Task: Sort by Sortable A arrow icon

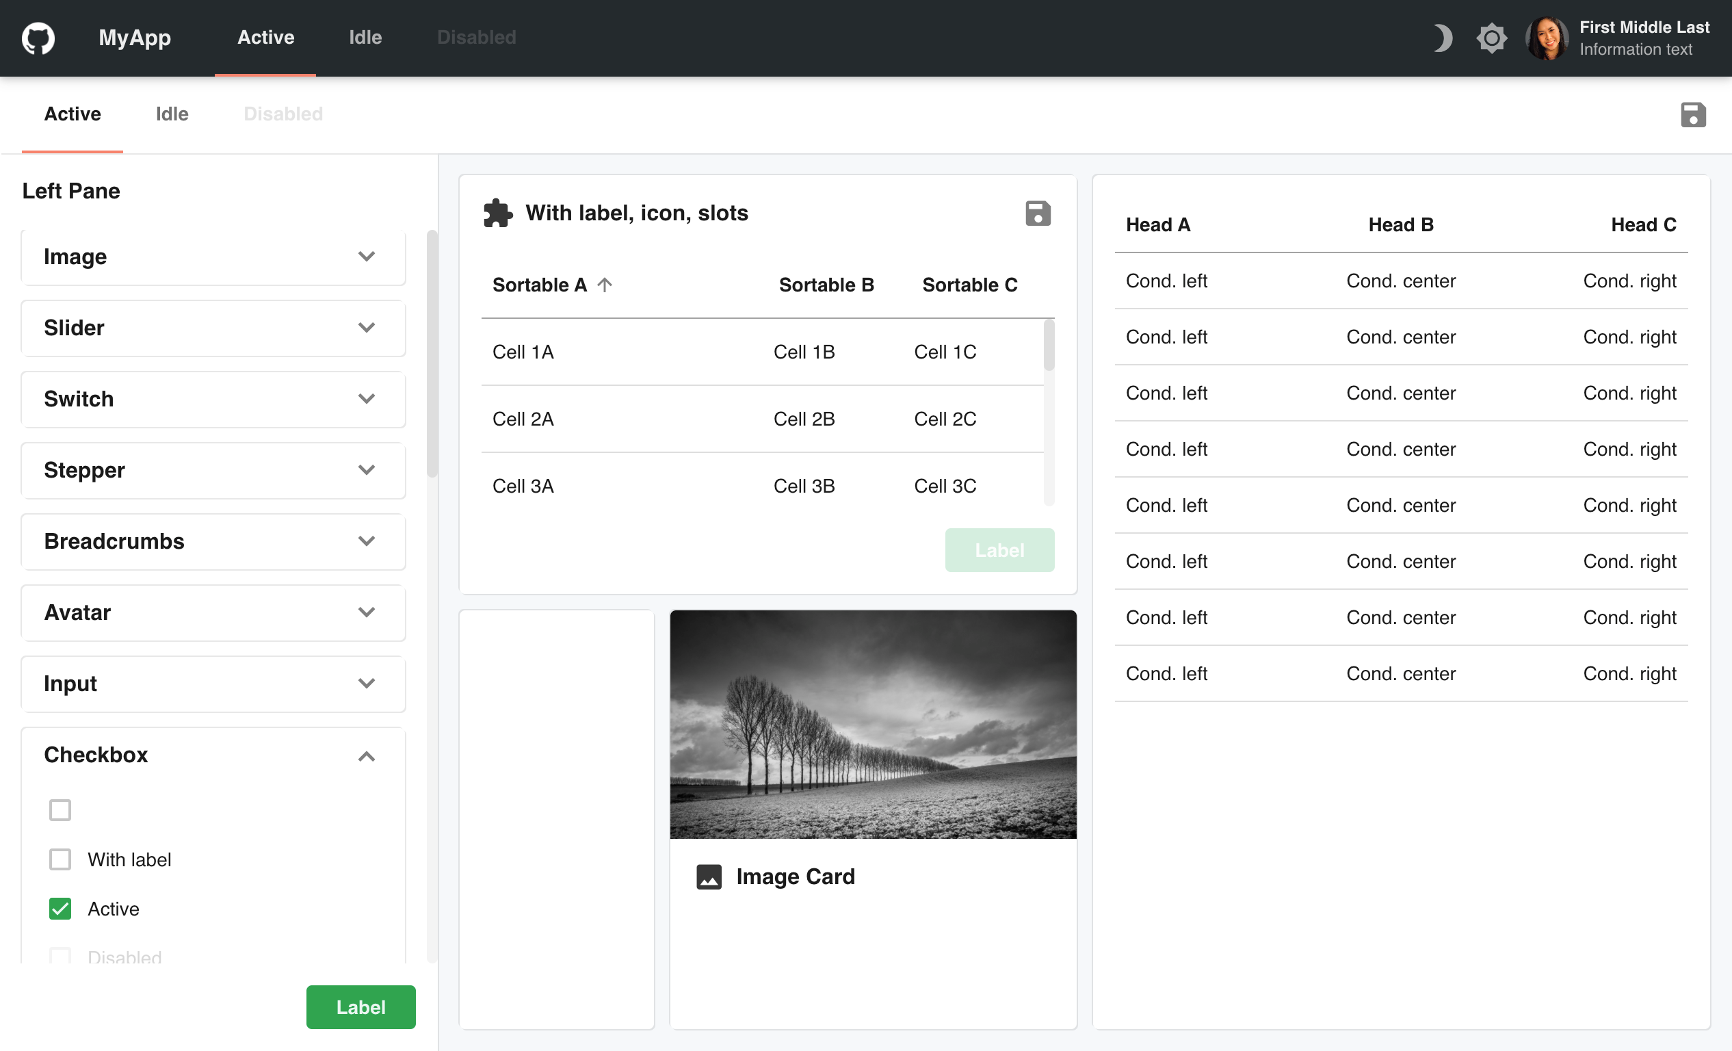Action: 605,285
